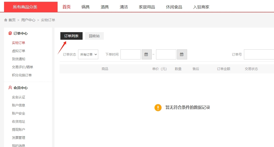Open 实名认证 in sidebar
This screenshot has height=147, width=274.
pyautogui.click(x=18, y=97)
